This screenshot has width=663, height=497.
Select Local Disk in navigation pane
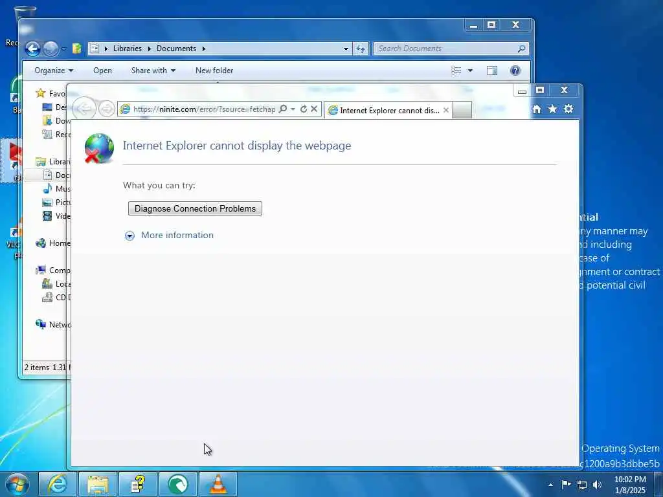pos(56,283)
